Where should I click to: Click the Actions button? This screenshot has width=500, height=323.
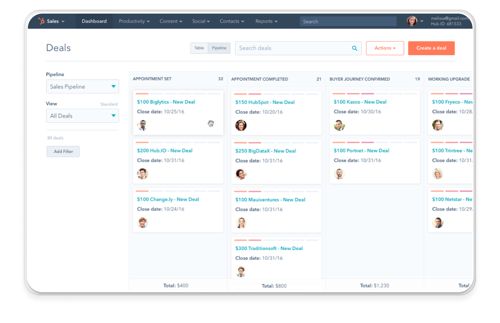point(385,48)
